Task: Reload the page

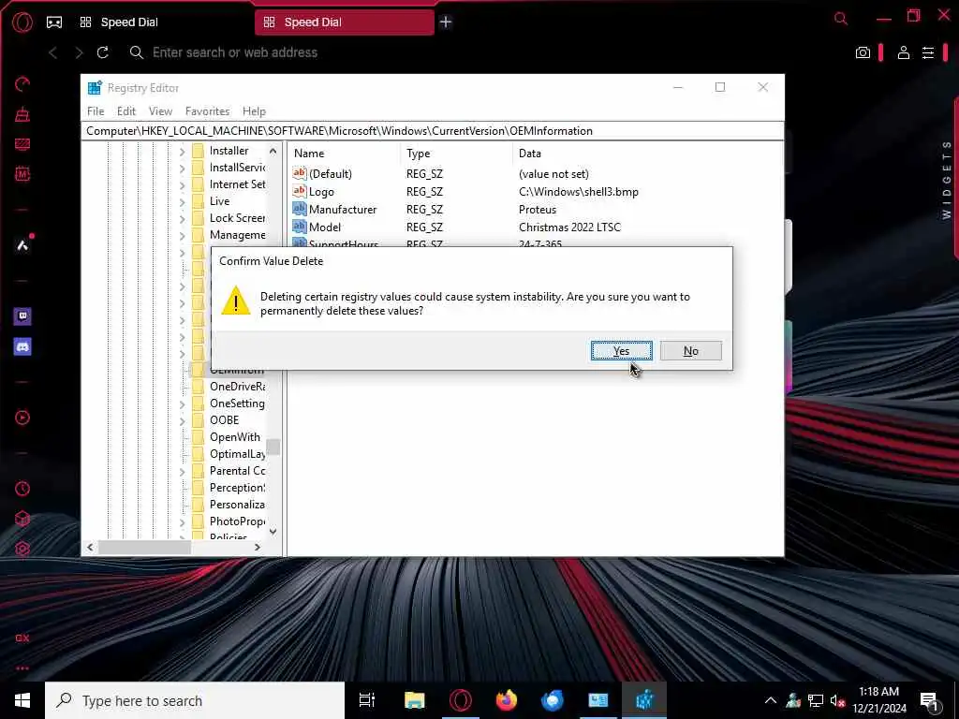Action: click(x=103, y=52)
